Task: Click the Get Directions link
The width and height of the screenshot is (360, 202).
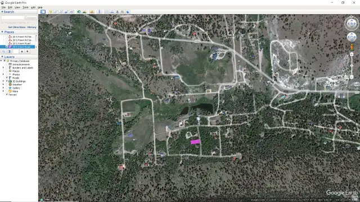Action: point(17,27)
